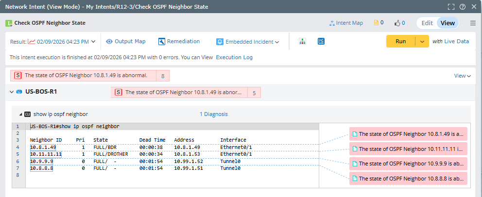Open result date 02/09/2026 dropdown

(62, 42)
